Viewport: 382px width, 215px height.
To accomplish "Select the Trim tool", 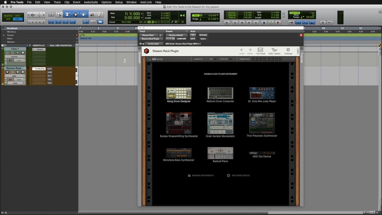I will 67,14.
